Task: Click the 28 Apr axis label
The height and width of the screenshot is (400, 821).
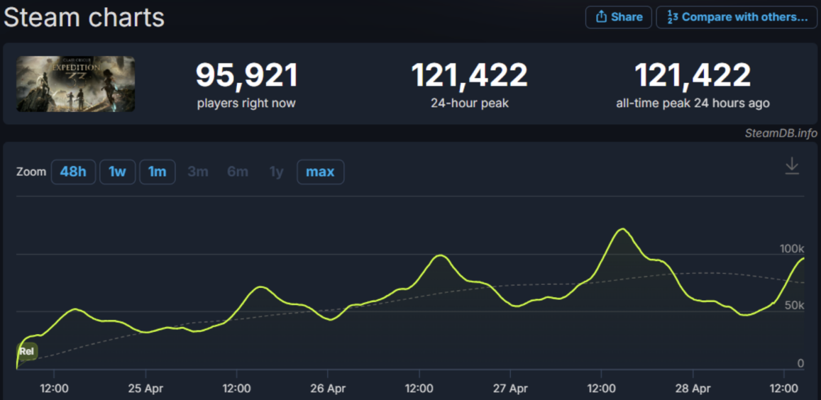Action: click(x=693, y=389)
